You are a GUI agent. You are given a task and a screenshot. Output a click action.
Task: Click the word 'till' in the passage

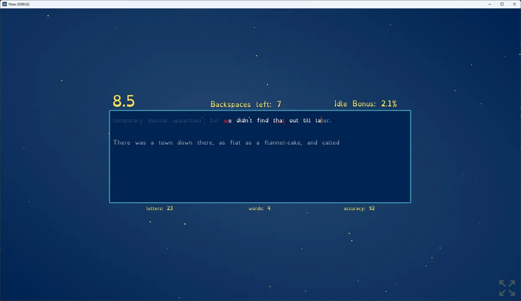pyautogui.click(x=307, y=120)
